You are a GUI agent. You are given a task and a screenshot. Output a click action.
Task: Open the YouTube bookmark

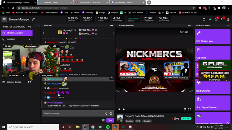click(18, 13)
